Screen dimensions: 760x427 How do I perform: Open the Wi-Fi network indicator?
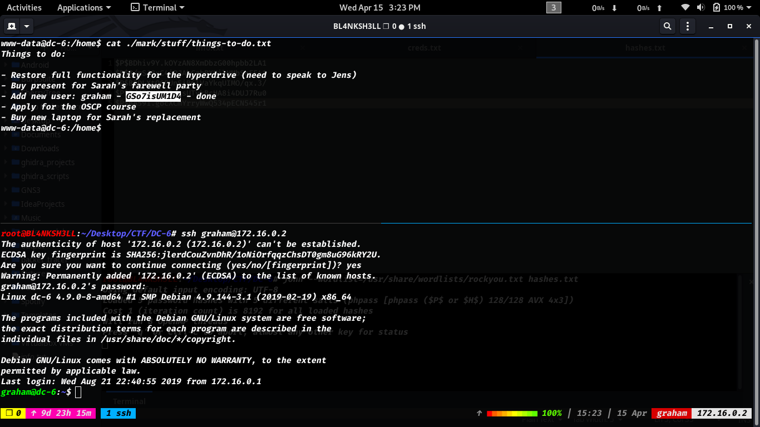tap(685, 8)
